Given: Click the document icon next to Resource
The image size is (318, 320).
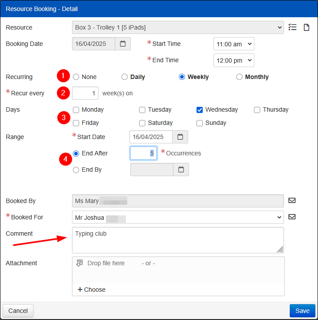Looking at the screenshot, I should tap(306, 27).
